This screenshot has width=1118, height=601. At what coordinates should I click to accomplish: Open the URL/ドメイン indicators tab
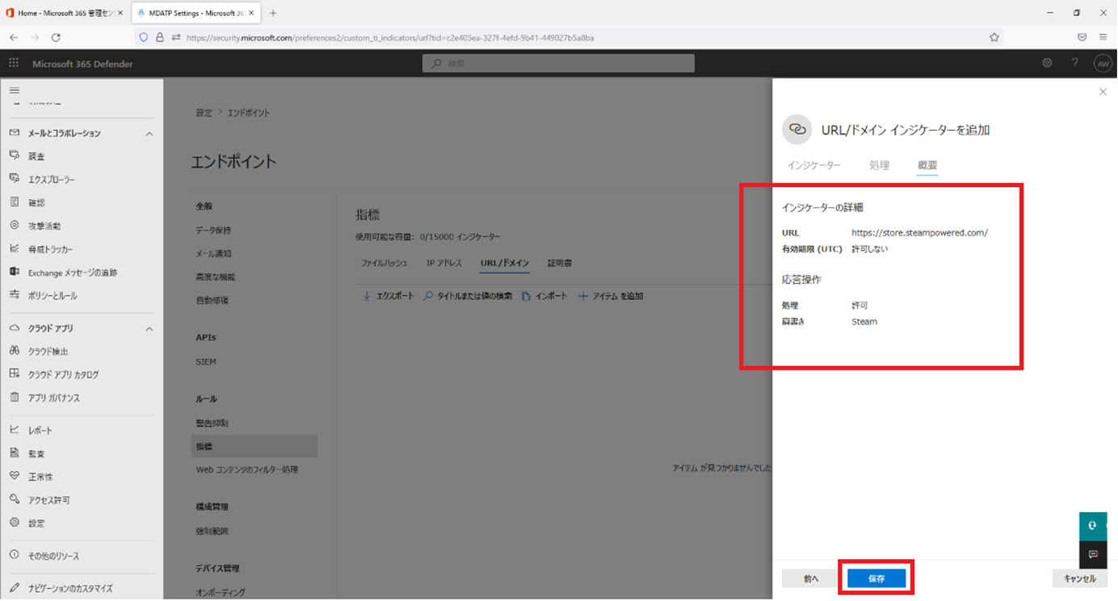(x=505, y=263)
